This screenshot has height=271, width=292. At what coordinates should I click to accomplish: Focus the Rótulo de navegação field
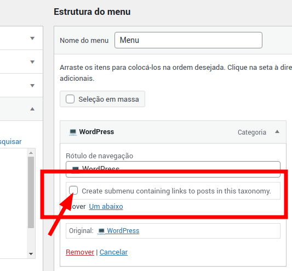(x=173, y=169)
